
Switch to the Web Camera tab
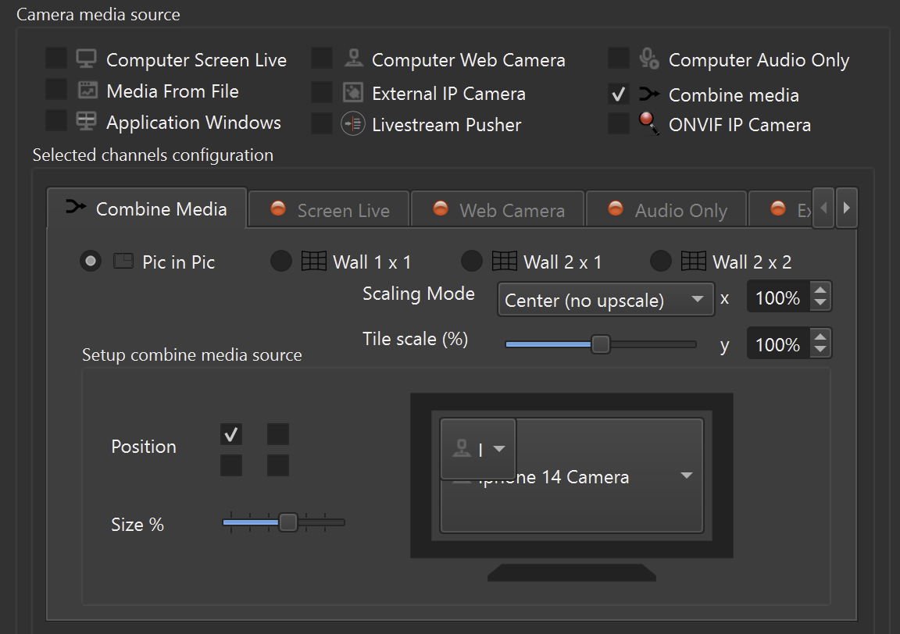[x=498, y=210]
